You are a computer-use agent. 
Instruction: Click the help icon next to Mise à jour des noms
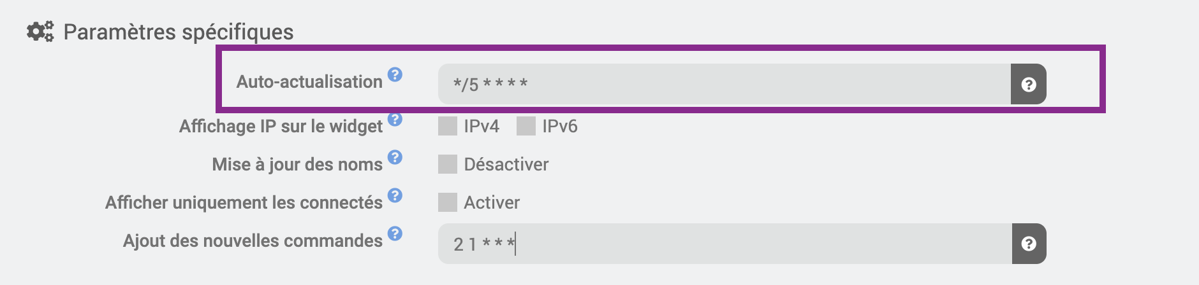395,157
